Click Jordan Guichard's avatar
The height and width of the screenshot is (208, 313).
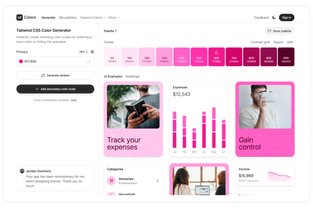(x=22, y=171)
